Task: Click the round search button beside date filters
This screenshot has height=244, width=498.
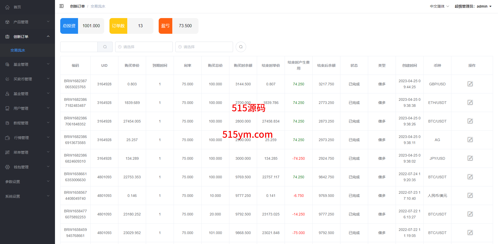Action: pyautogui.click(x=241, y=47)
